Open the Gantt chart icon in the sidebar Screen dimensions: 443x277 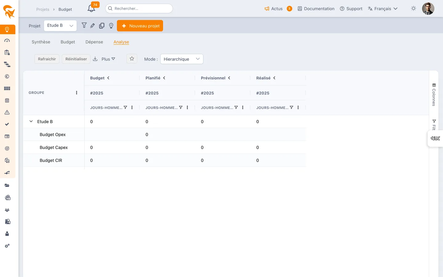coord(7,65)
